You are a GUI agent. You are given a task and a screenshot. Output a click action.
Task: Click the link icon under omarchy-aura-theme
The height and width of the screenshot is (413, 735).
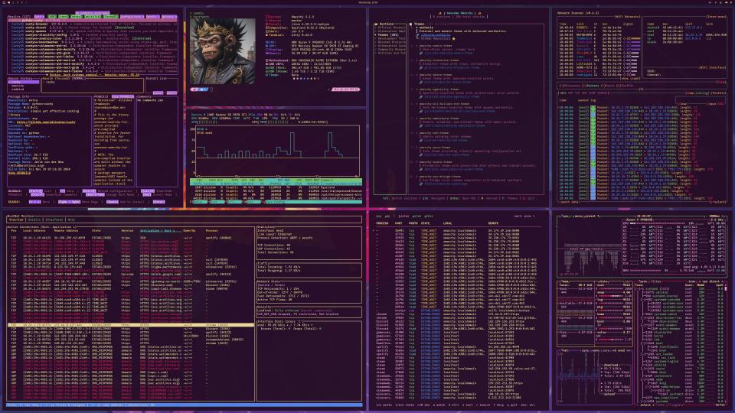[x=421, y=155]
